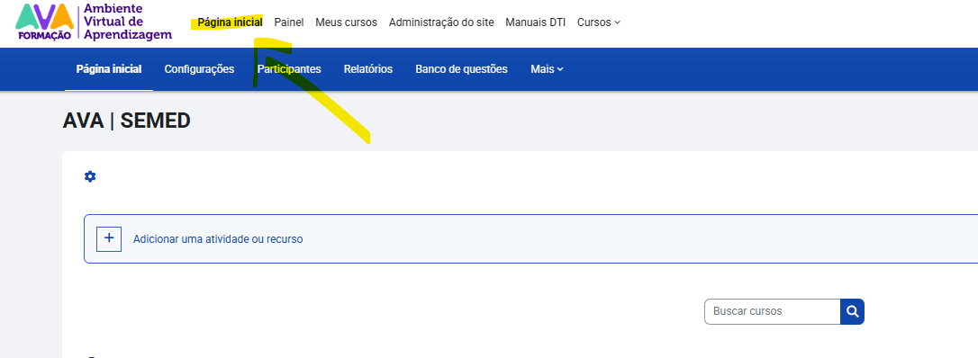978x358 pixels.
Task: Expand the Mais menu in blue bar
Action: pos(547,69)
